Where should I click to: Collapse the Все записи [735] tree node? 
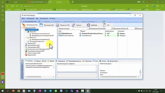coord(22,28)
